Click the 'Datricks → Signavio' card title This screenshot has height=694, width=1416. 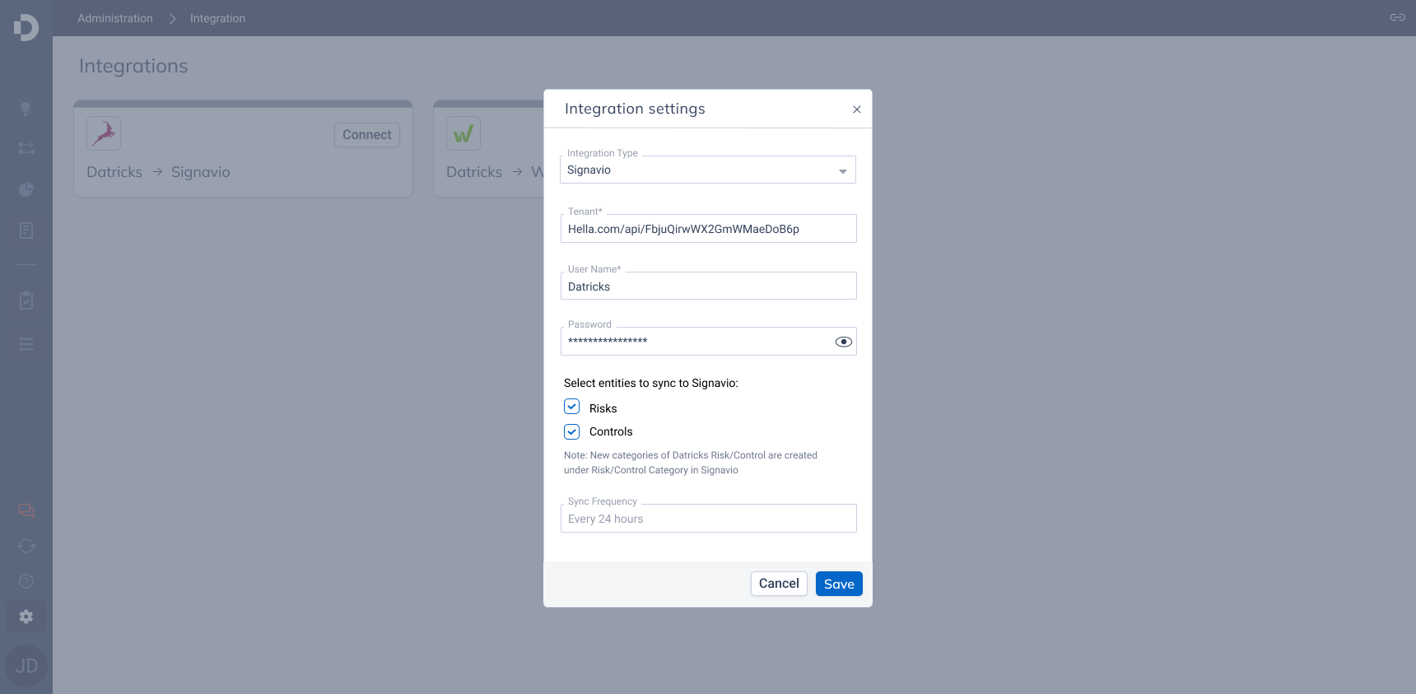158,172
